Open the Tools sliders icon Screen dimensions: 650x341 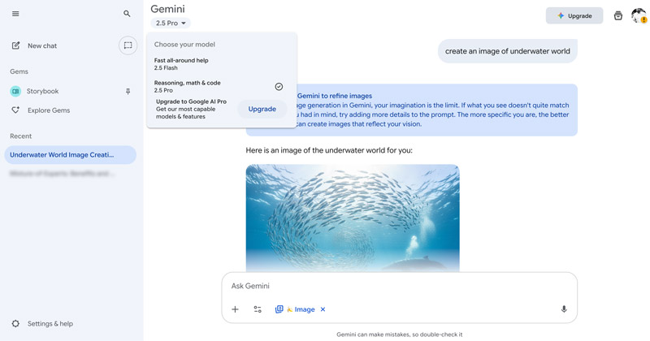(x=258, y=309)
